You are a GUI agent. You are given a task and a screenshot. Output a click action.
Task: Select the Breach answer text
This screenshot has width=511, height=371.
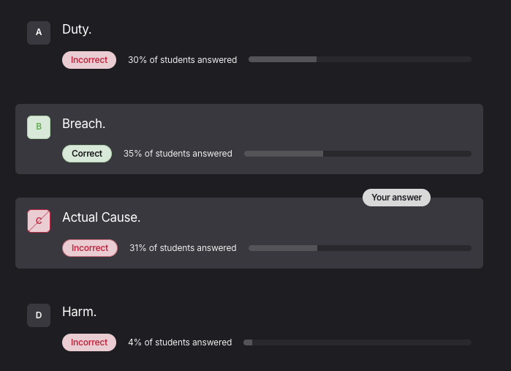(x=84, y=124)
